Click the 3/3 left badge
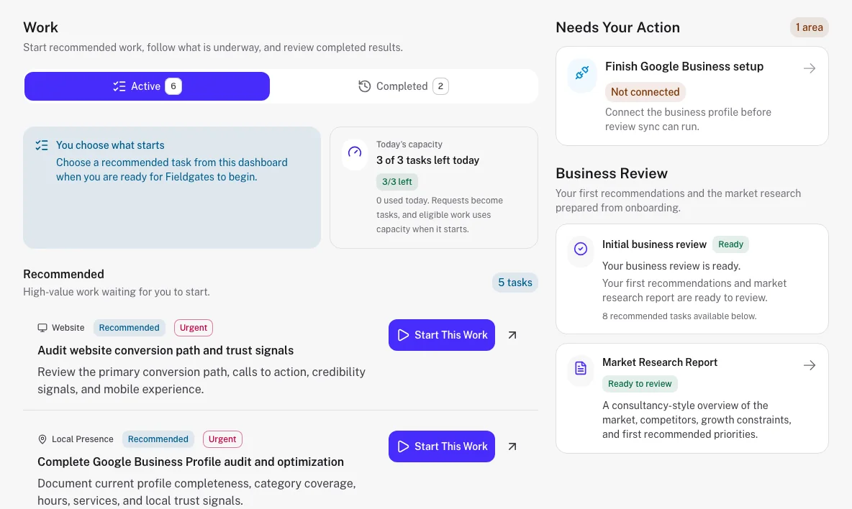852x509 pixels. click(396, 182)
